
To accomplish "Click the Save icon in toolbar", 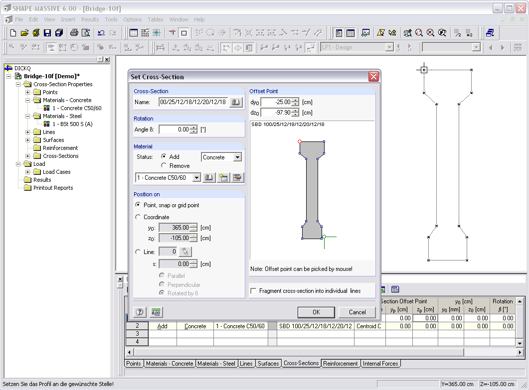I will coord(47,33).
